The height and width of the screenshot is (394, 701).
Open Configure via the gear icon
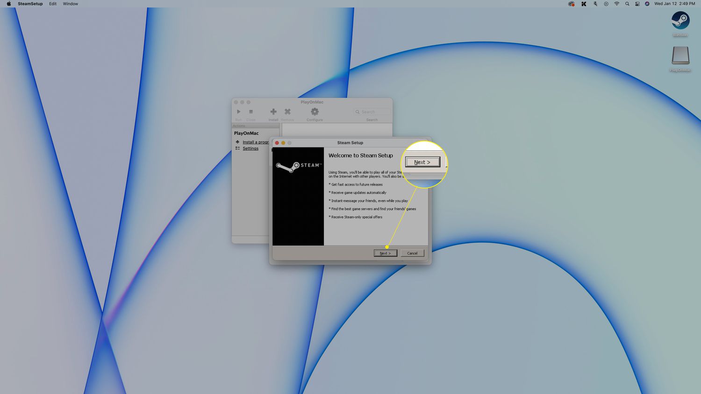315,112
